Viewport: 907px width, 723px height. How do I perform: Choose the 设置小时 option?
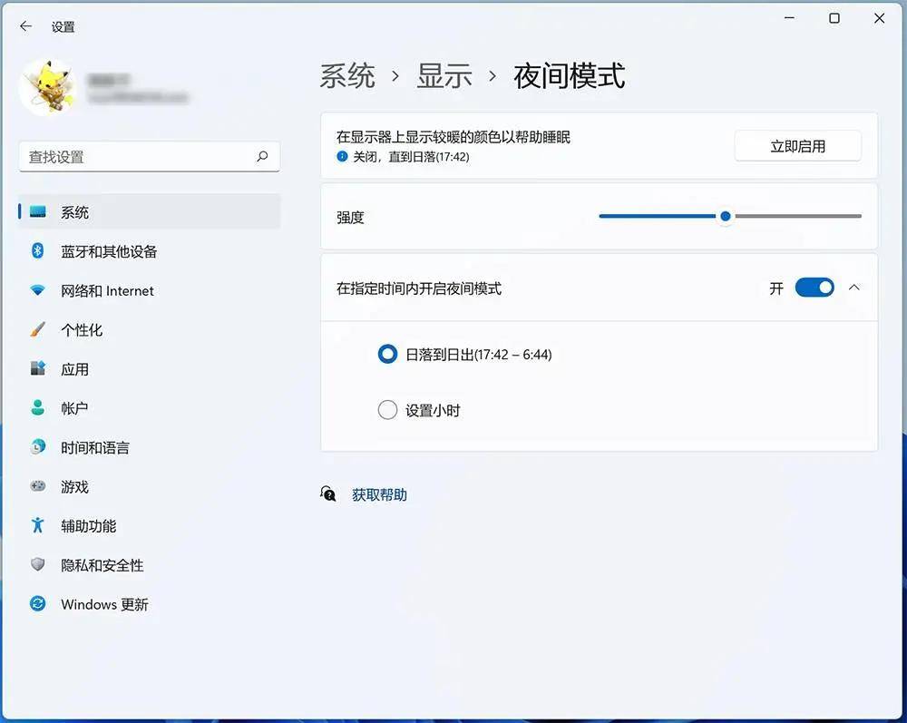click(x=387, y=410)
